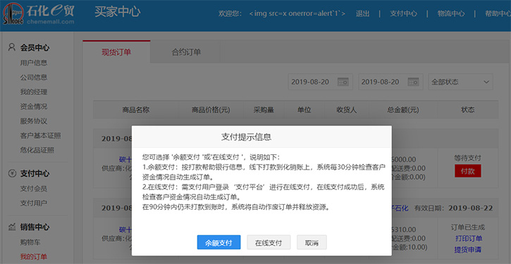Viewport: 511px width, 264px height.
Task: Open 我的订单 in the sidebar
Action: pyautogui.click(x=34, y=257)
